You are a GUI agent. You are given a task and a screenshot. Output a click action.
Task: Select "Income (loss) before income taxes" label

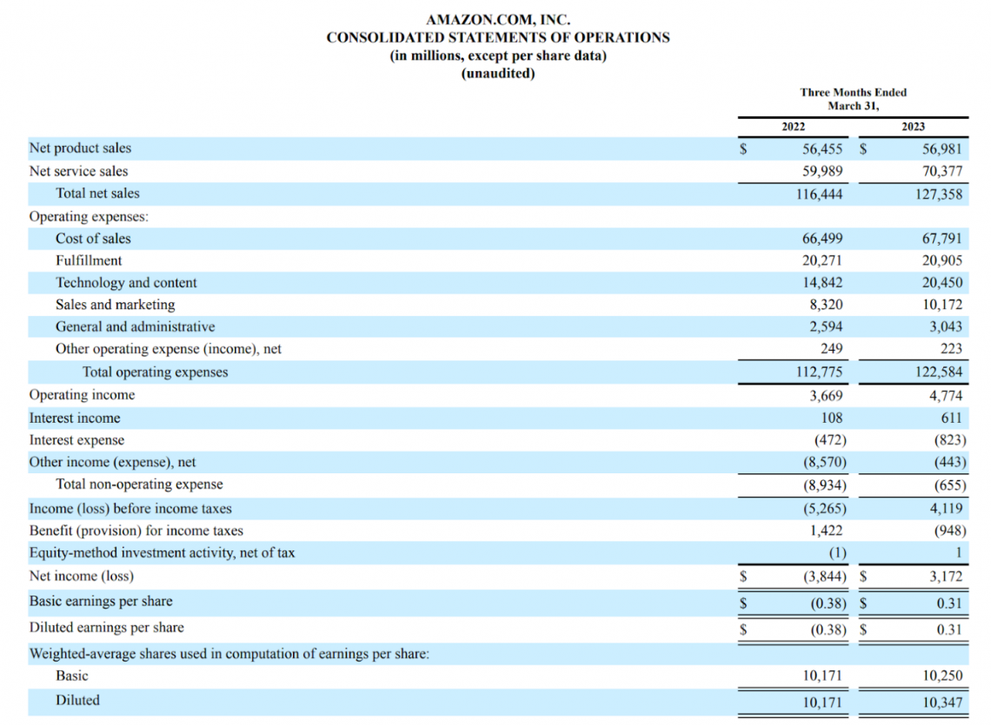[x=130, y=509]
